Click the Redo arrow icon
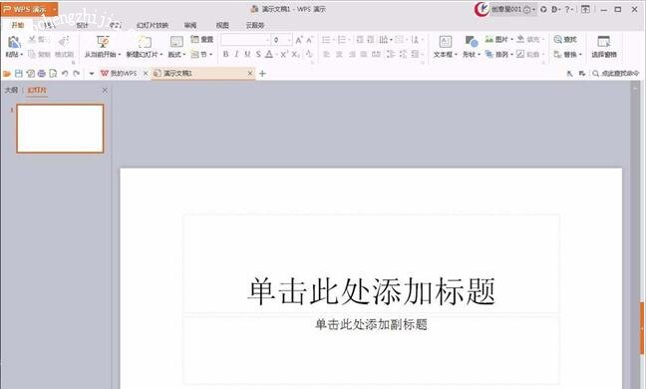The width and height of the screenshot is (646, 389). pyautogui.click(x=76, y=74)
